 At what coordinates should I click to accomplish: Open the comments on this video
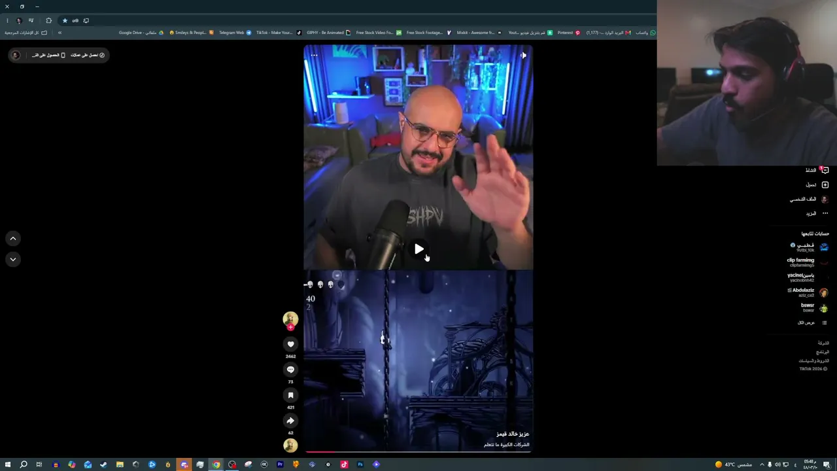point(290,370)
